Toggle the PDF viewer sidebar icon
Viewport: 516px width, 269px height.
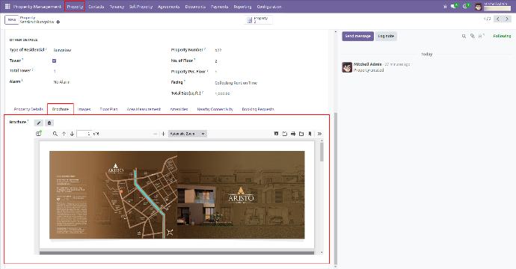tap(39, 134)
